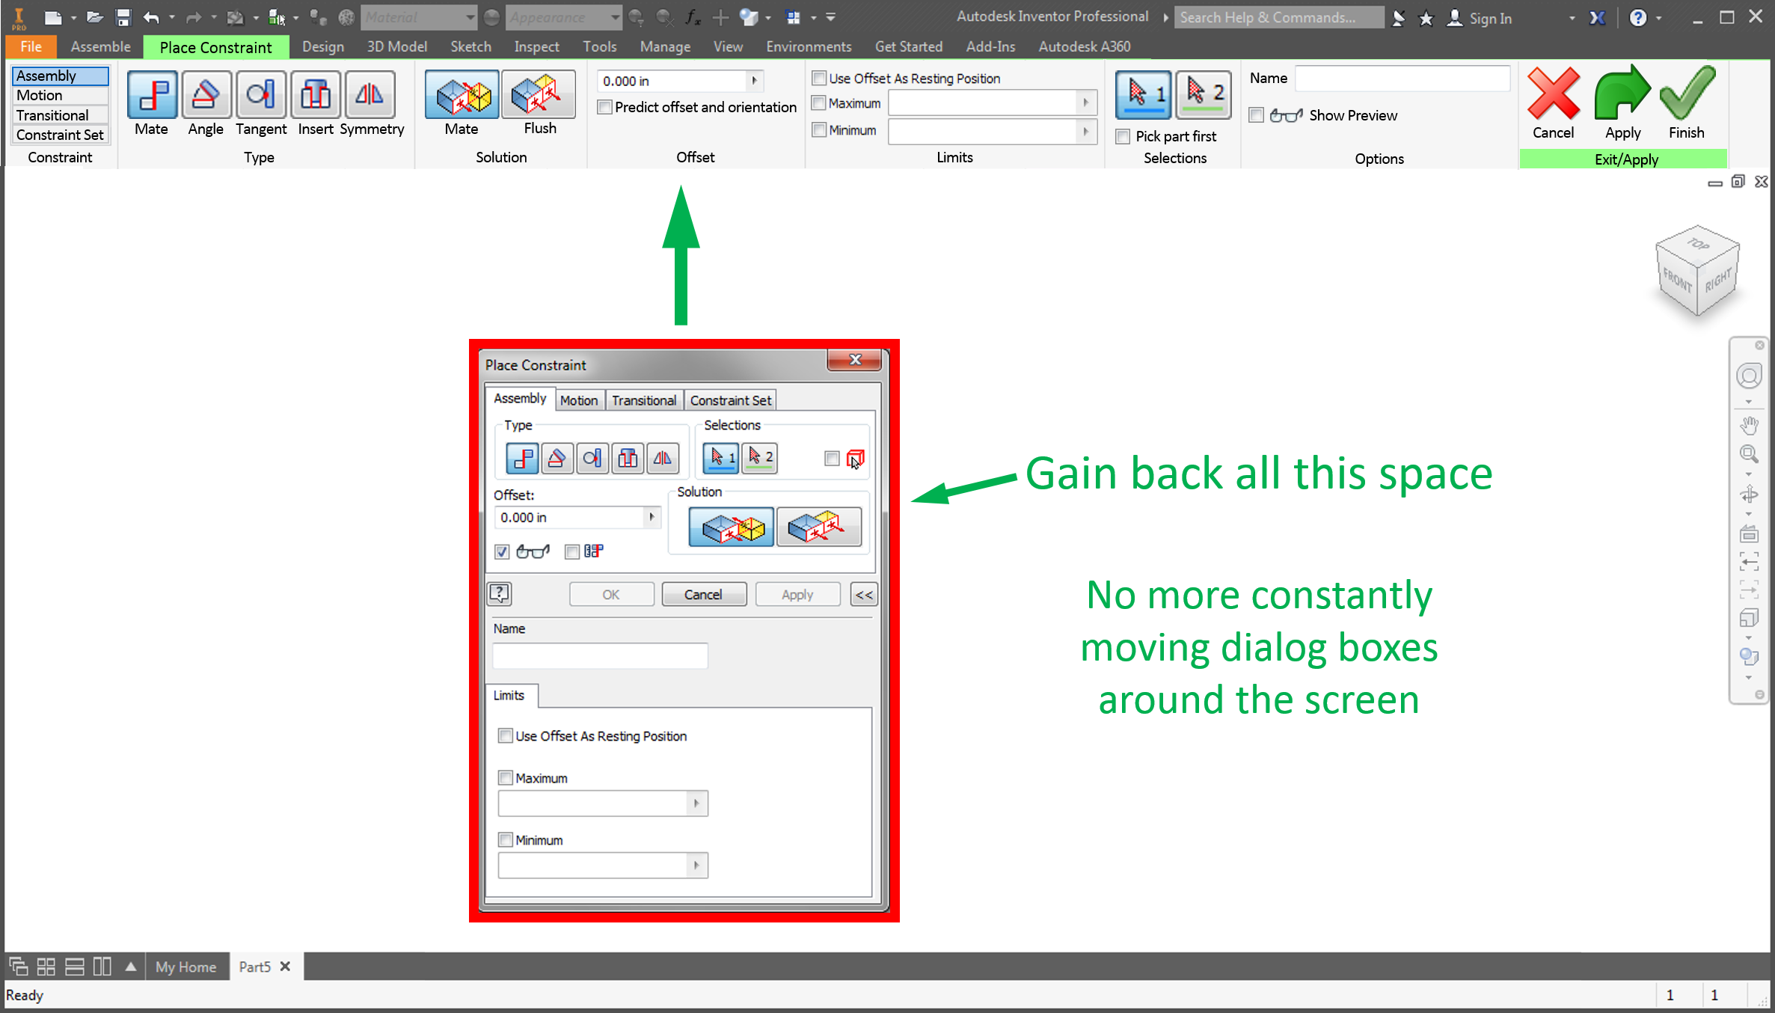The image size is (1775, 1013).
Task: Activate first selection arrow in ribbon
Action: tap(1143, 94)
